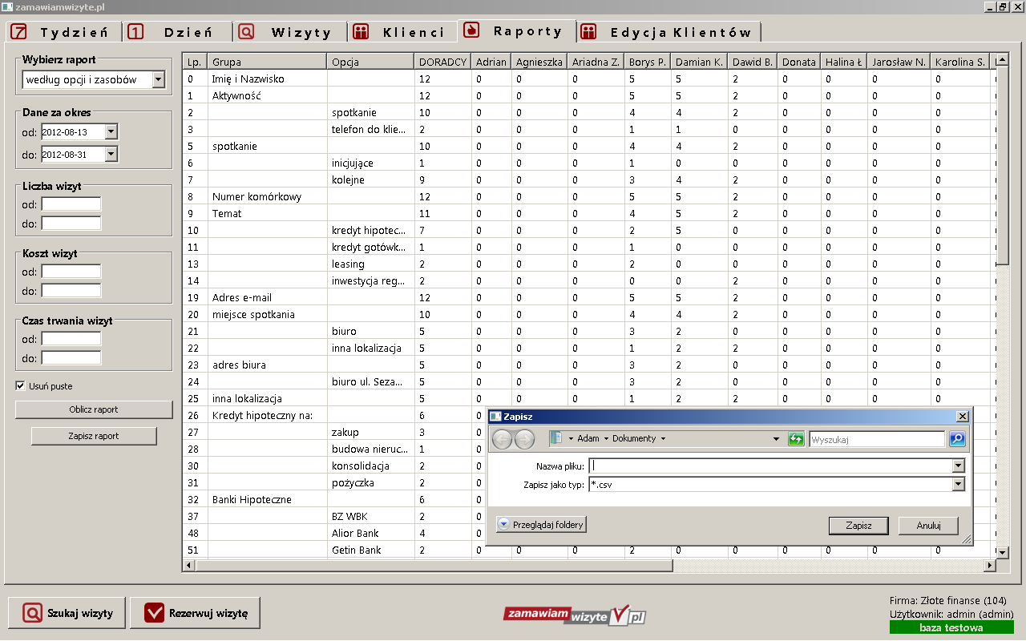Click the horizontal scrollbar left arrow

[189, 566]
